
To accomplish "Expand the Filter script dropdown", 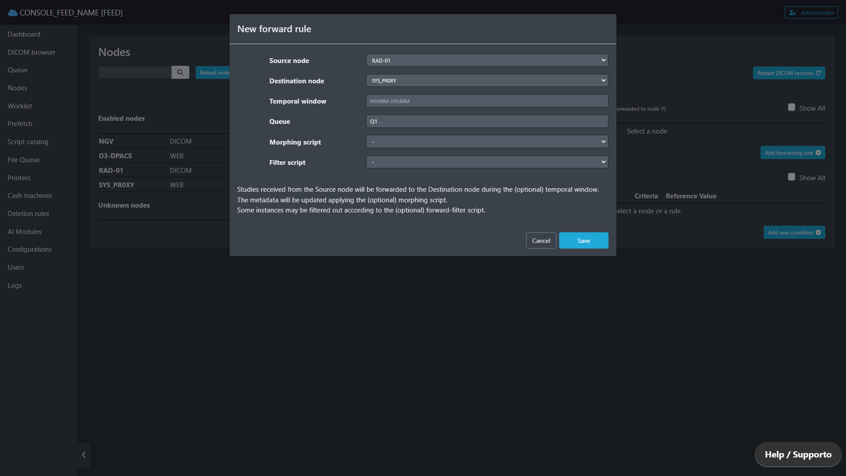I will coord(487,162).
